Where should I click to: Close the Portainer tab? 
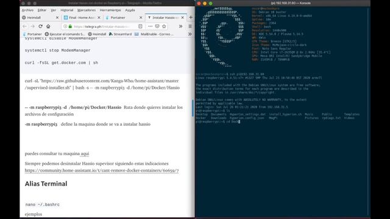tap(141, 18)
